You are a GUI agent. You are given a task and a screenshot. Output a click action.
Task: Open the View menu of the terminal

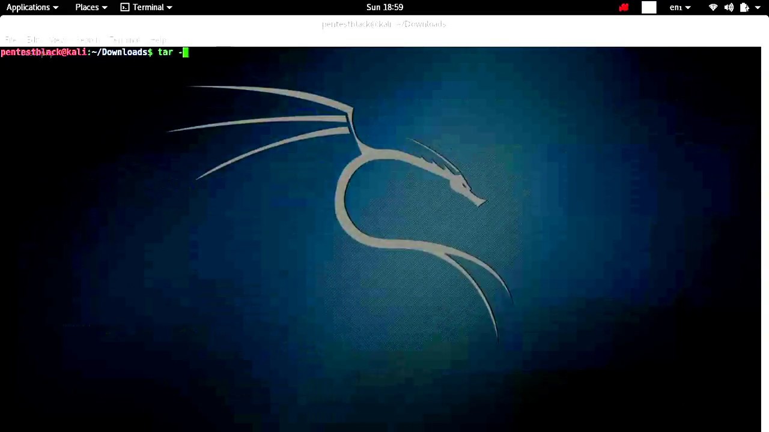(x=58, y=40)
